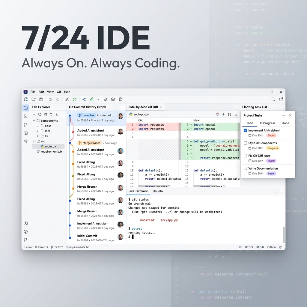The width and height of the screenshot is (307, 307).
Task: Switch to the In Progress tab
Action: (x=267, y=123)
